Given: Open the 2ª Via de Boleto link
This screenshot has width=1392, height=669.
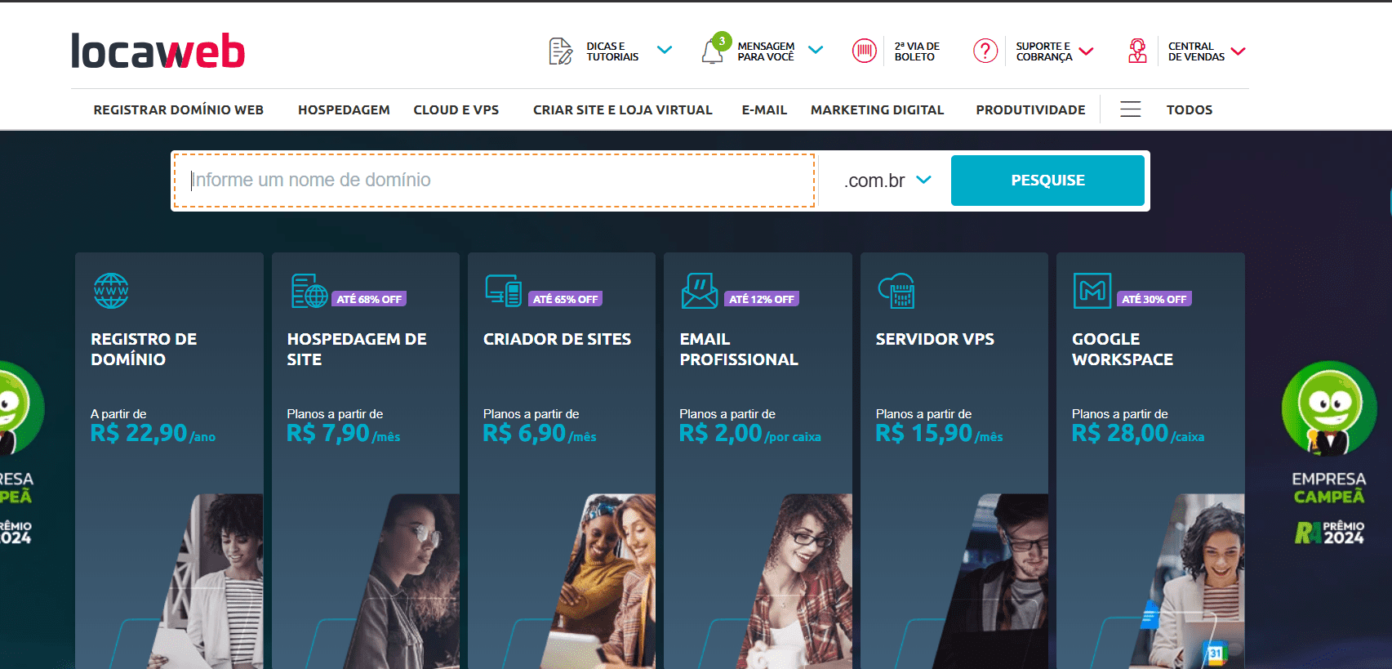Looking at the screenshot, I should 917,51.
